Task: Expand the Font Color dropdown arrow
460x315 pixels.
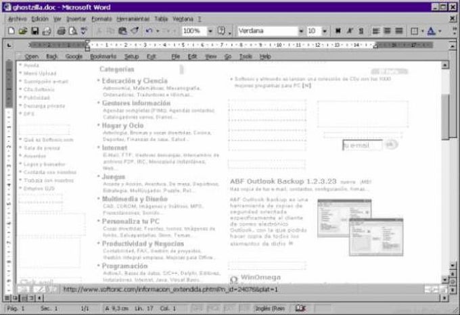Action: tap(440, 31)
